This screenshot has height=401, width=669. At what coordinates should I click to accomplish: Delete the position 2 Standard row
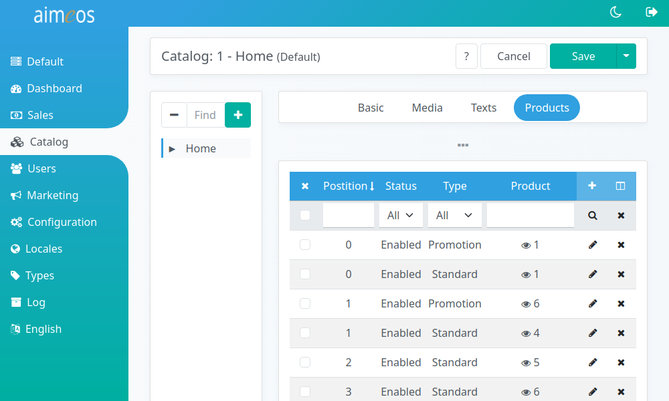tap(621, 362)
